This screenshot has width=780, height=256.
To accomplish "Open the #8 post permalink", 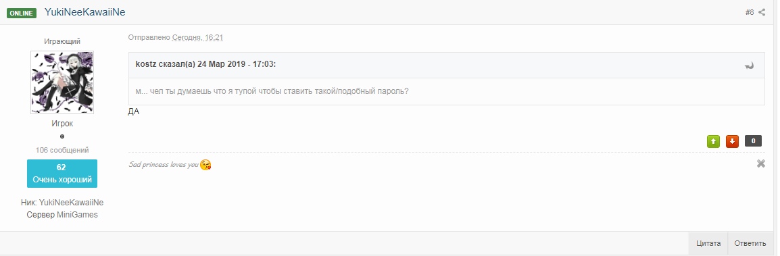I will tap(749, 12).
